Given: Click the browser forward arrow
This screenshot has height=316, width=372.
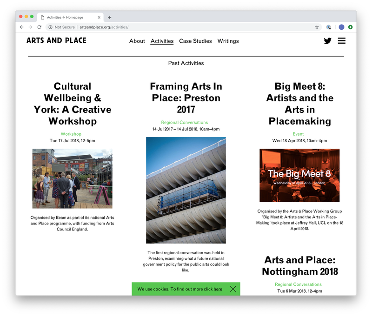Looking at the screenshot, I should 30,27.
